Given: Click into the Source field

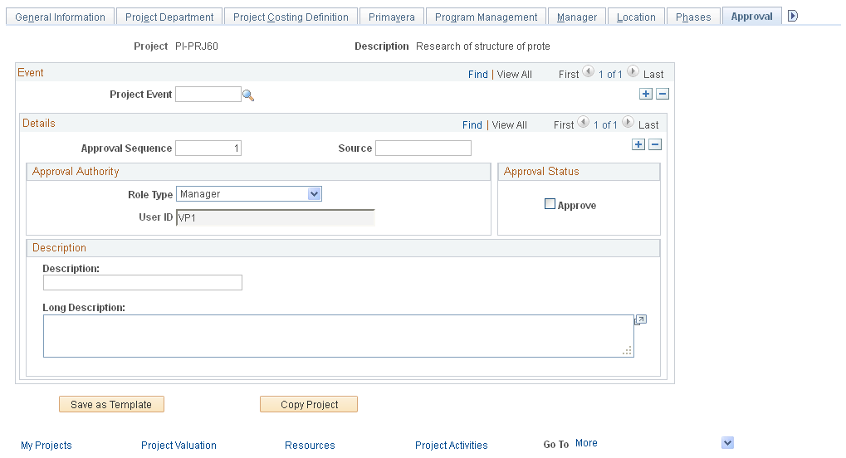Looking at the screenshot, I should [423, 149].
